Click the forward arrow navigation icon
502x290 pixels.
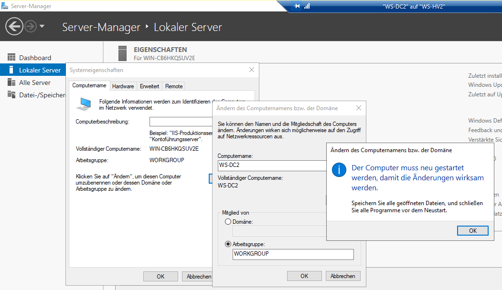pos(31,26)
